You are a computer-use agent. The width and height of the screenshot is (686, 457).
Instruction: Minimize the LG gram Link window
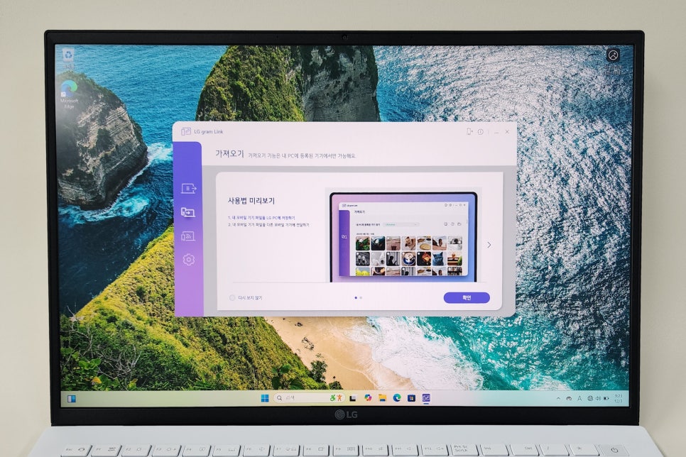(x=496, y=131)
